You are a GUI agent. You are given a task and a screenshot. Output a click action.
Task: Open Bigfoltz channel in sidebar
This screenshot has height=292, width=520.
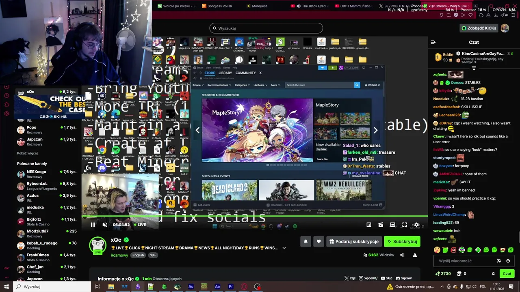tap(47, 222)
